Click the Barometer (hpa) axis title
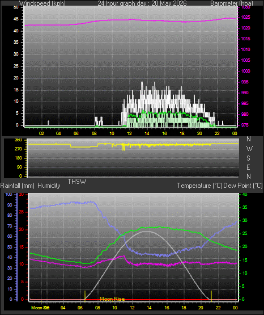The width and height of the screenshot is (264, 315). [x=232, y=3]
